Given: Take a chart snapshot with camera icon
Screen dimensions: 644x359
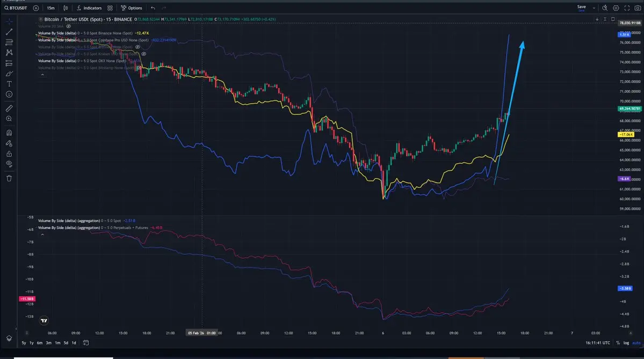Looking at the screenshot, I should point(638,8).
